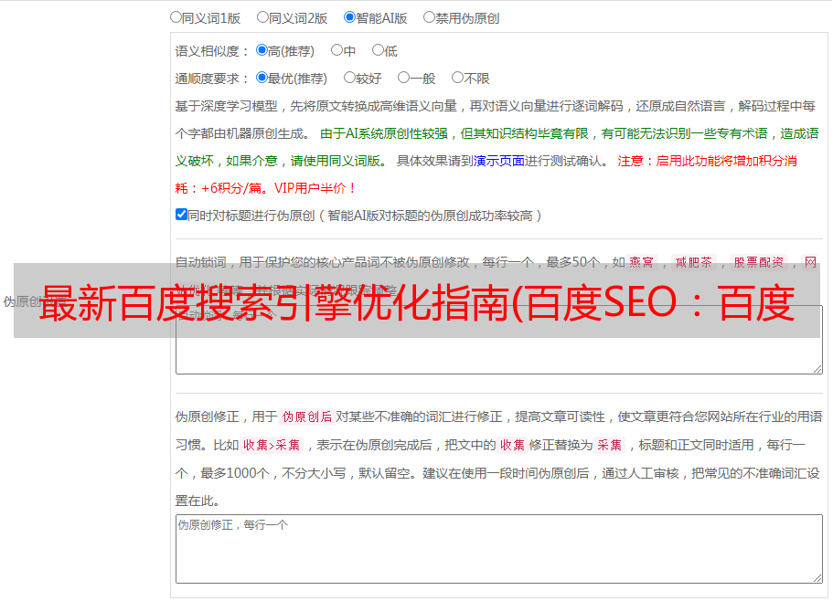The image size is (833, 601).
Task: Select the 同义词1版 radio option
Action: point(176,17)
